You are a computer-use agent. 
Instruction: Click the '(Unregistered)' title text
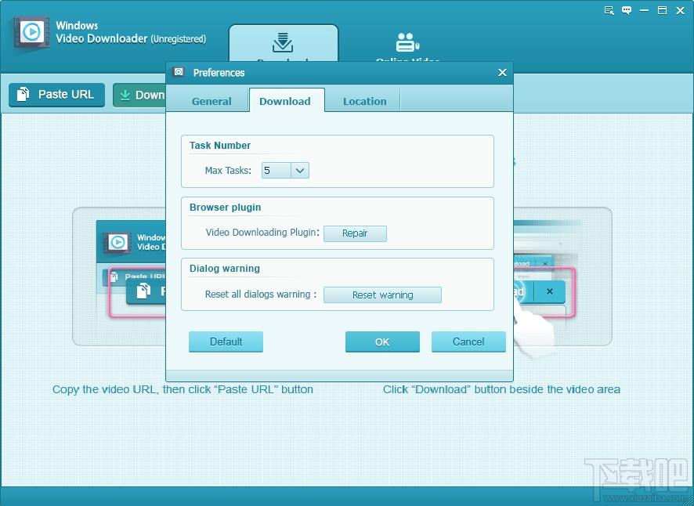pyautogui.click(x=179, y=39)
